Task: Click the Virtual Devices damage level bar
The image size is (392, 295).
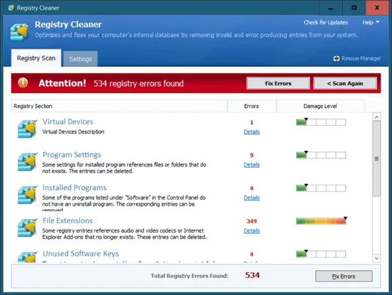Action: pyautogui.click(x=321, y=122)
